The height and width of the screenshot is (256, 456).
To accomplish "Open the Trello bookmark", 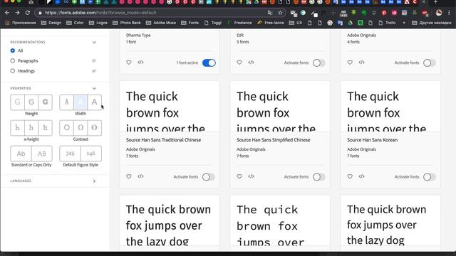I will click(388, 23).
